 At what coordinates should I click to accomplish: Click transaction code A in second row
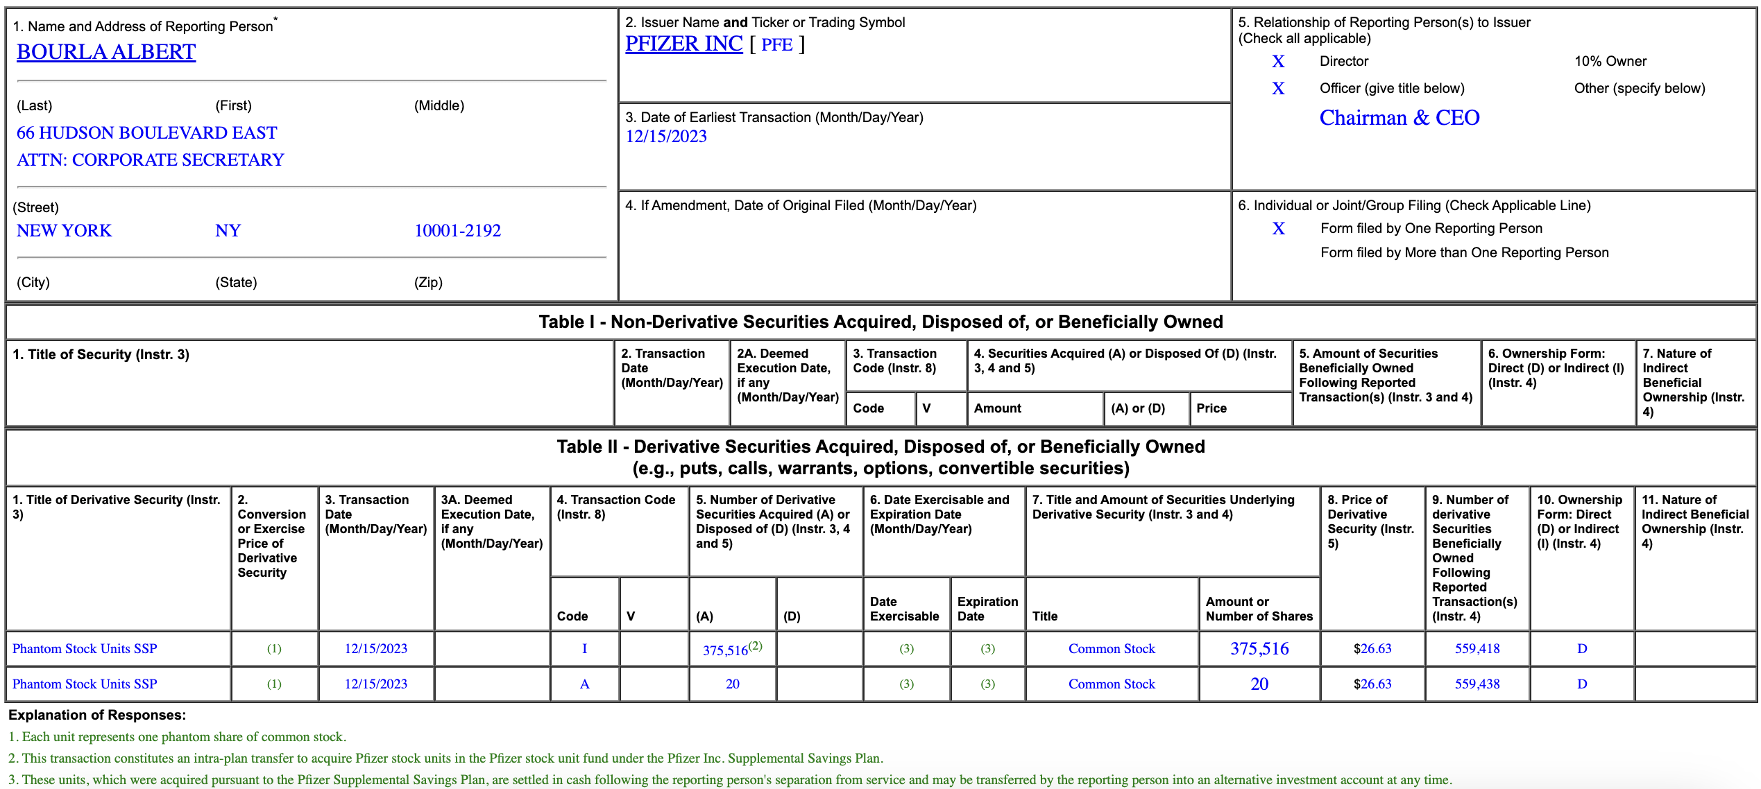pyautogui.click(x=584, y=684)
